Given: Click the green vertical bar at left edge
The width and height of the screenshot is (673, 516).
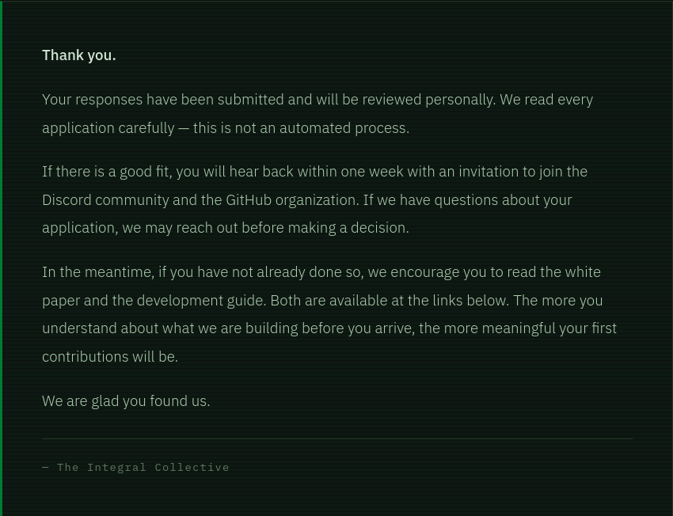Looking at the screenshot, I should 2,258.
